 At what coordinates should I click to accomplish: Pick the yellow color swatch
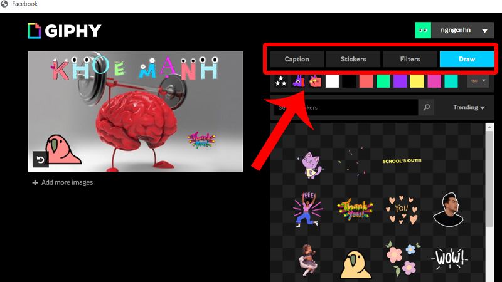tap(417, 81)
